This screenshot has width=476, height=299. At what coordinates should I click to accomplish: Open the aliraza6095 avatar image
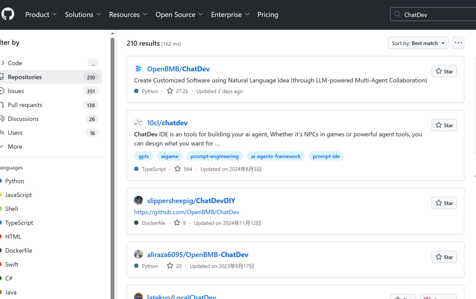(138, 254)
